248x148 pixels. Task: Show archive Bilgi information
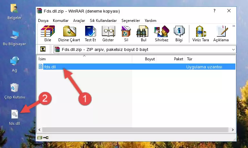(179, 34)
